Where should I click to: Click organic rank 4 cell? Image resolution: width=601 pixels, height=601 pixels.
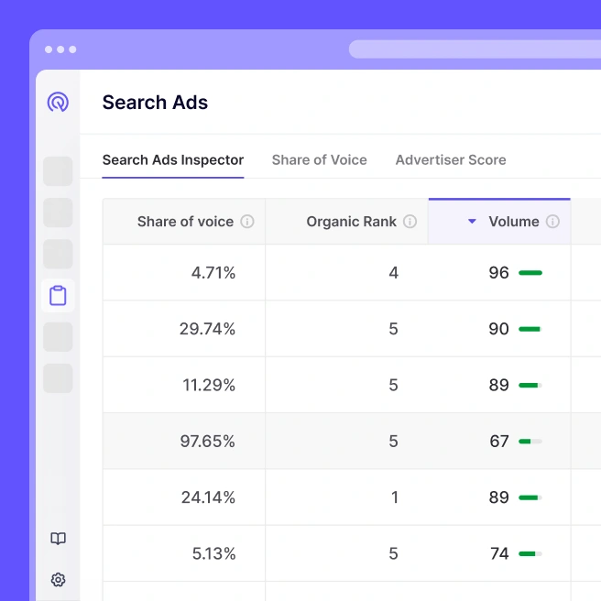pos(346,272)
